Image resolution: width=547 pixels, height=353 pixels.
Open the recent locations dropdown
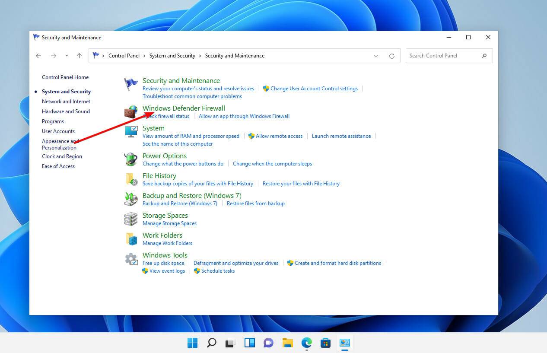click(x=67, y=56)
